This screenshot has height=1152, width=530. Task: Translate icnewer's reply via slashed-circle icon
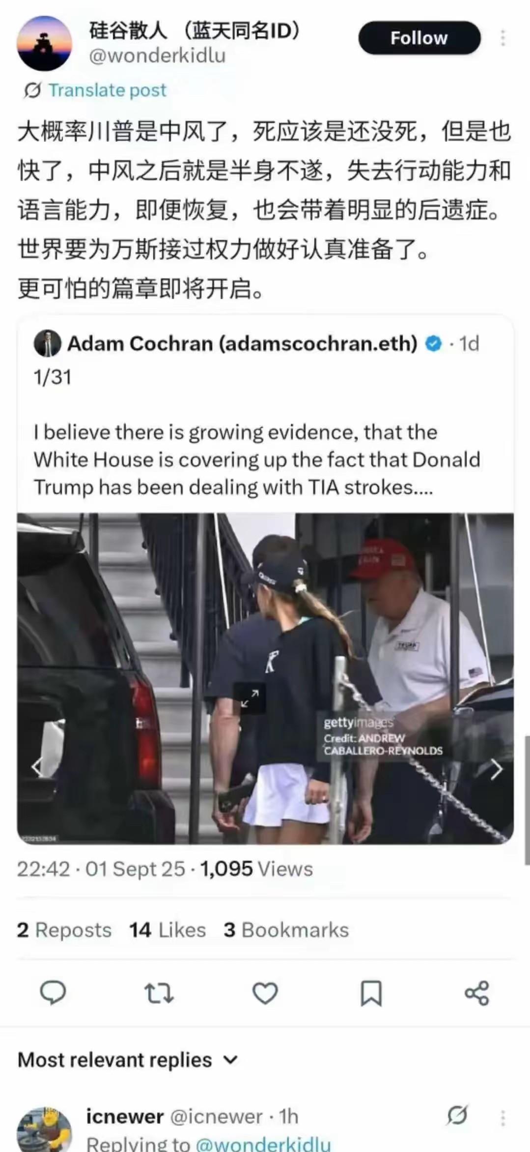pos(457,1116)
